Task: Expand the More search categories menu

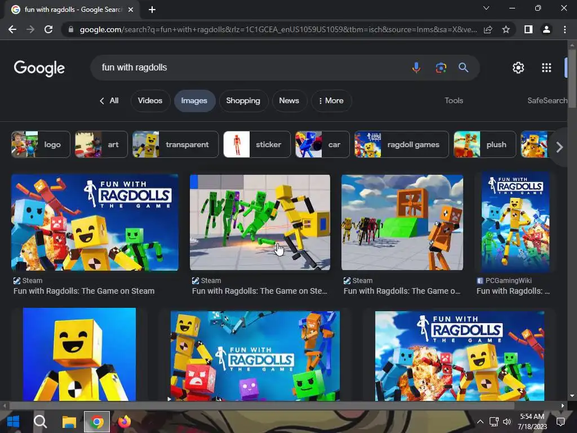Action: pyautogui.click(x=331, y=100)
